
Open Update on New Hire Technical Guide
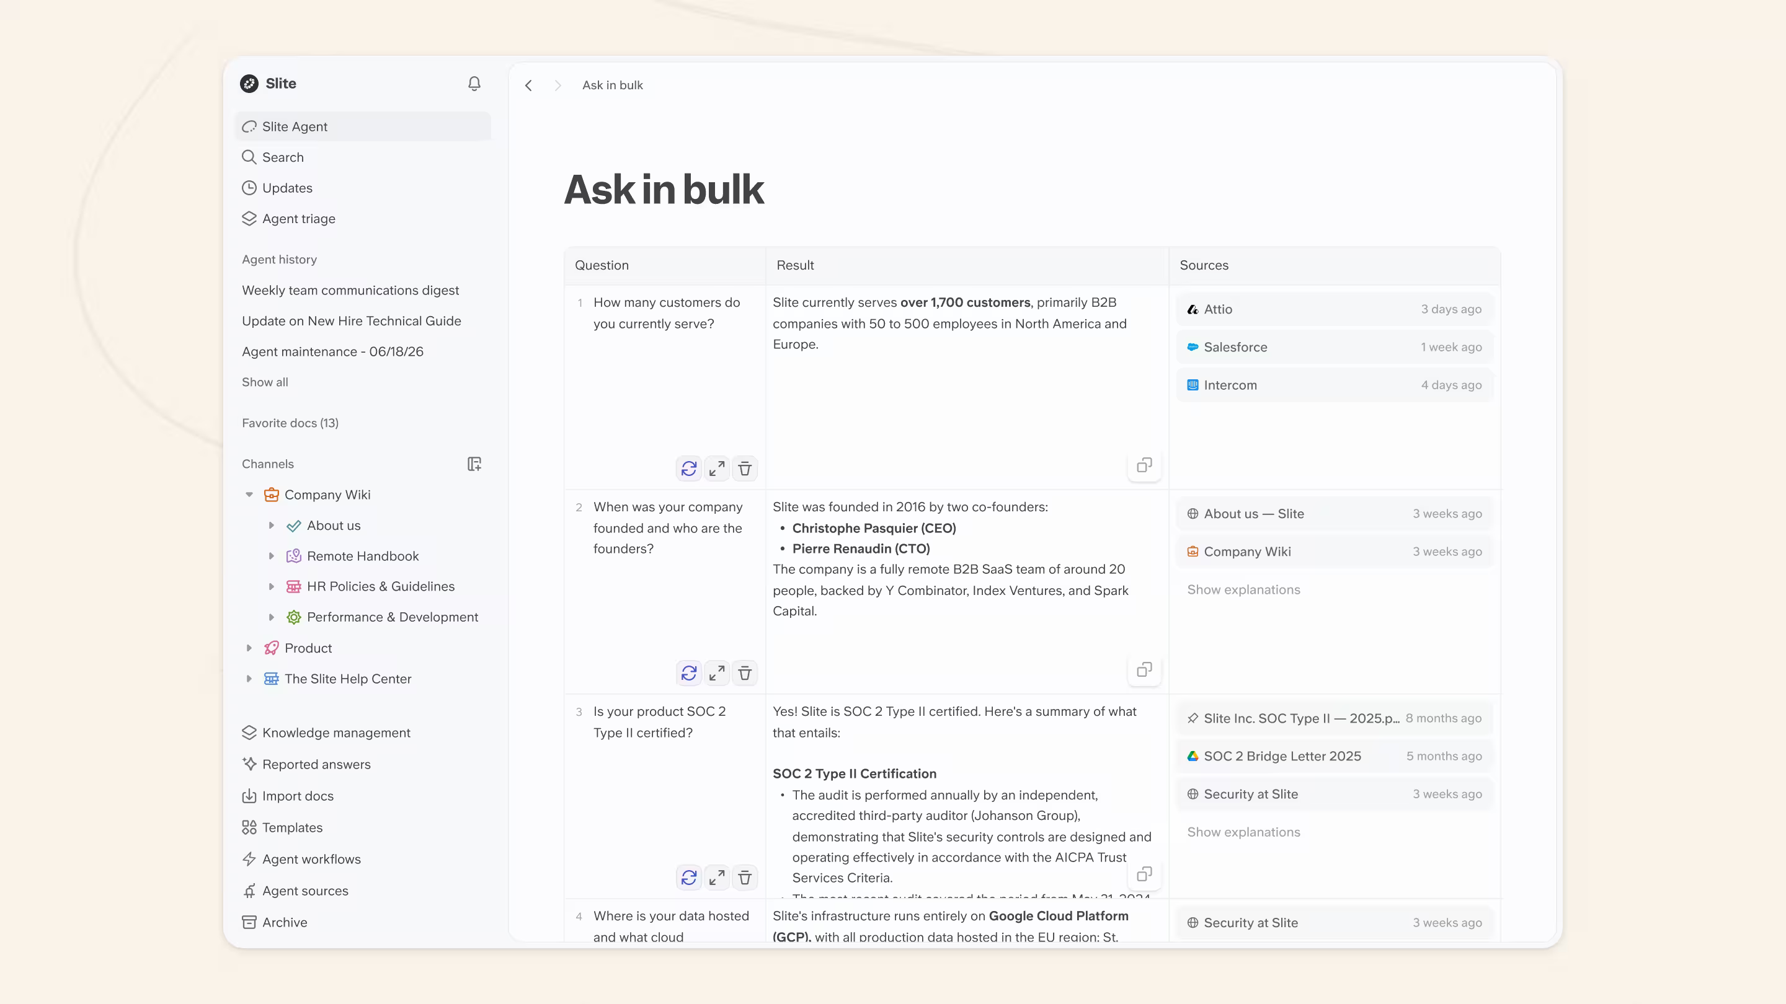[352, 321]
